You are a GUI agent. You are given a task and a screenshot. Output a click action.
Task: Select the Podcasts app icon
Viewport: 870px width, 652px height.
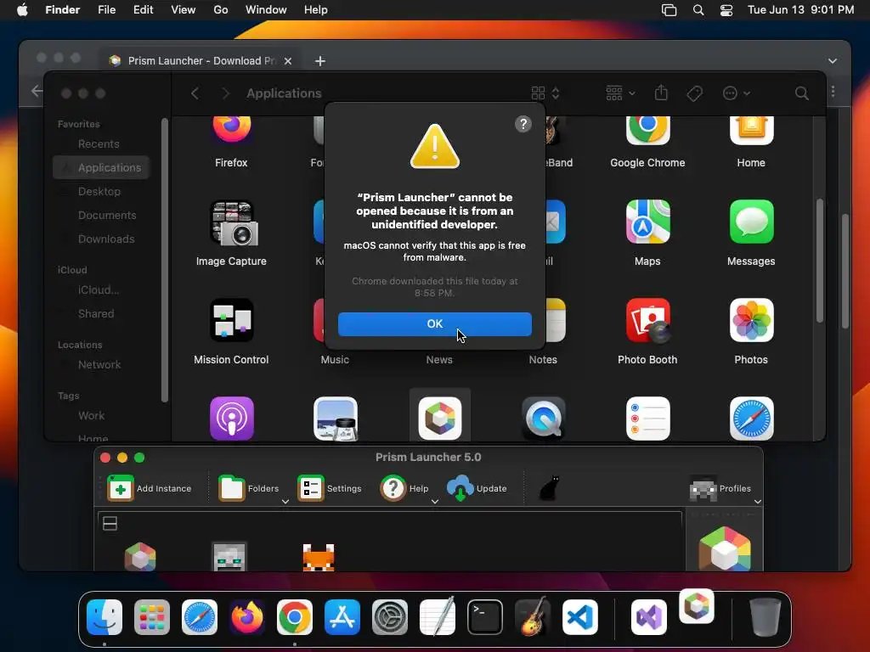pos(231,419)
